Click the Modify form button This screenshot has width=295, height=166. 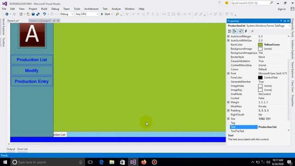[32, 71]
